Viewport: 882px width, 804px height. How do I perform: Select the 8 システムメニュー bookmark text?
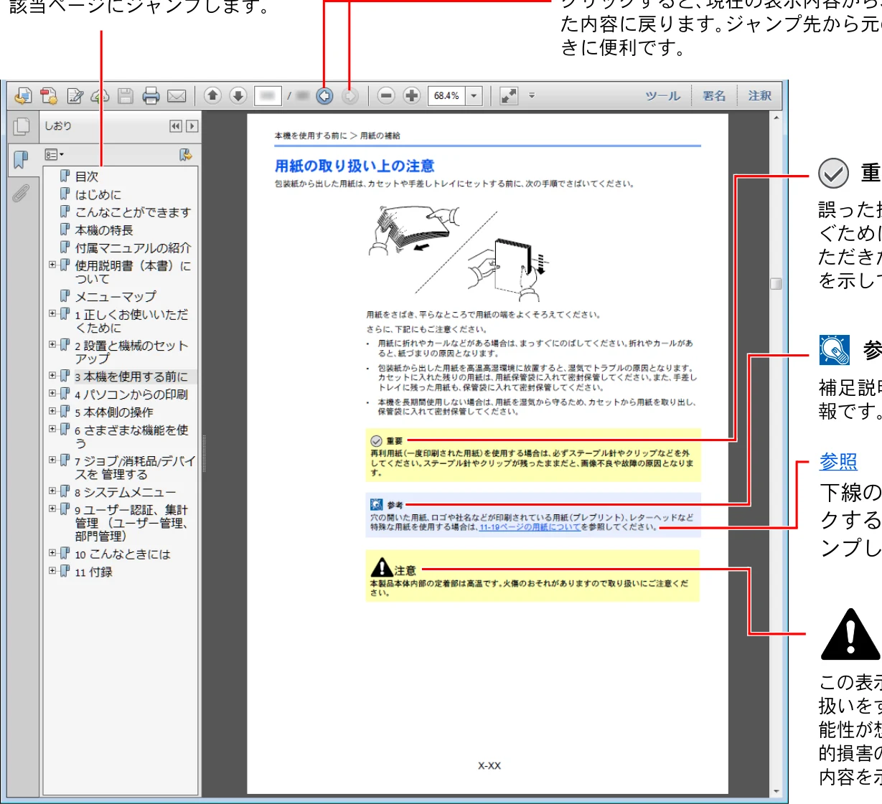click(x=125, y=492)
